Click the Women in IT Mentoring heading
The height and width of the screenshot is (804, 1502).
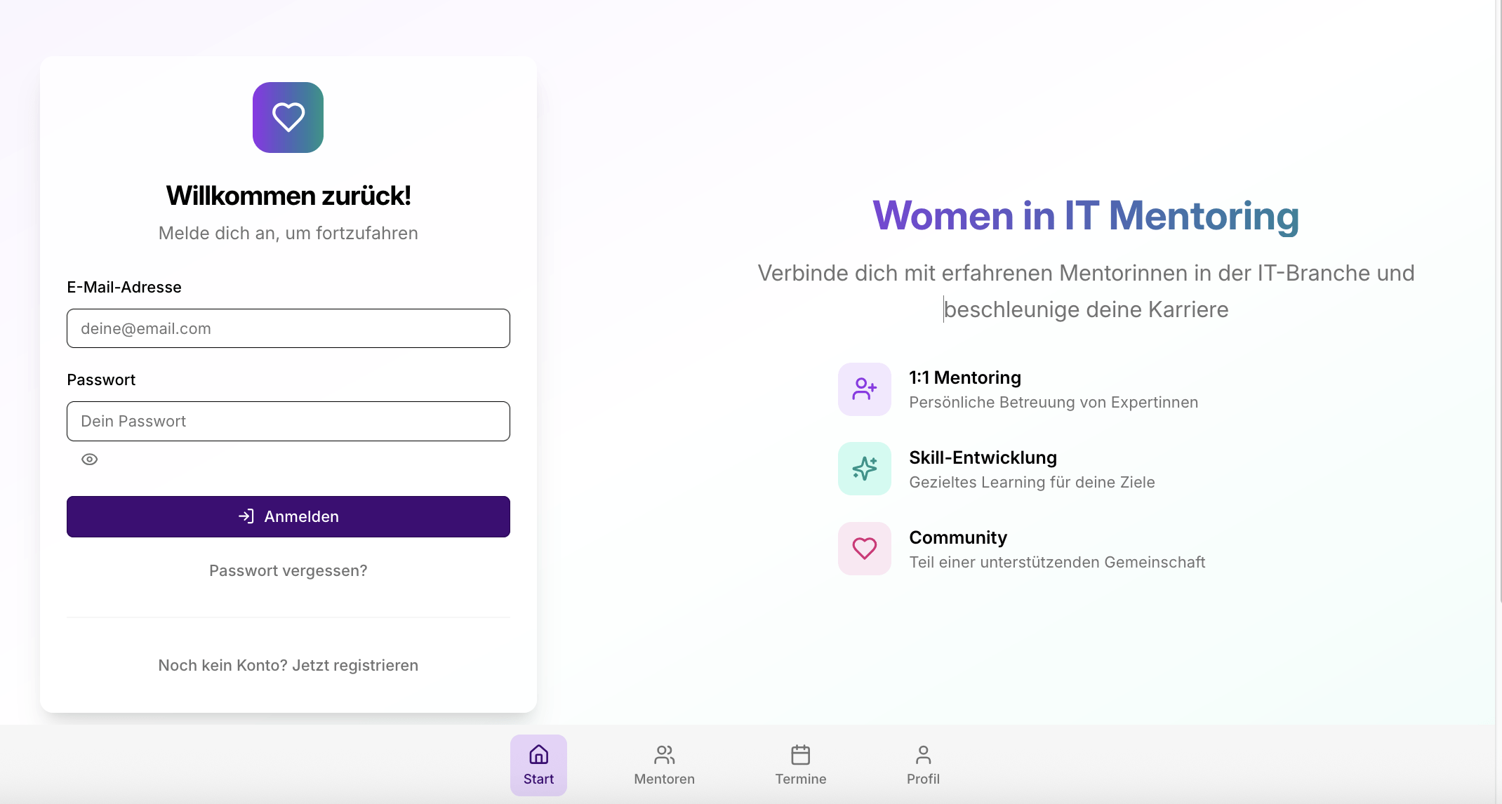[1085, 215]
